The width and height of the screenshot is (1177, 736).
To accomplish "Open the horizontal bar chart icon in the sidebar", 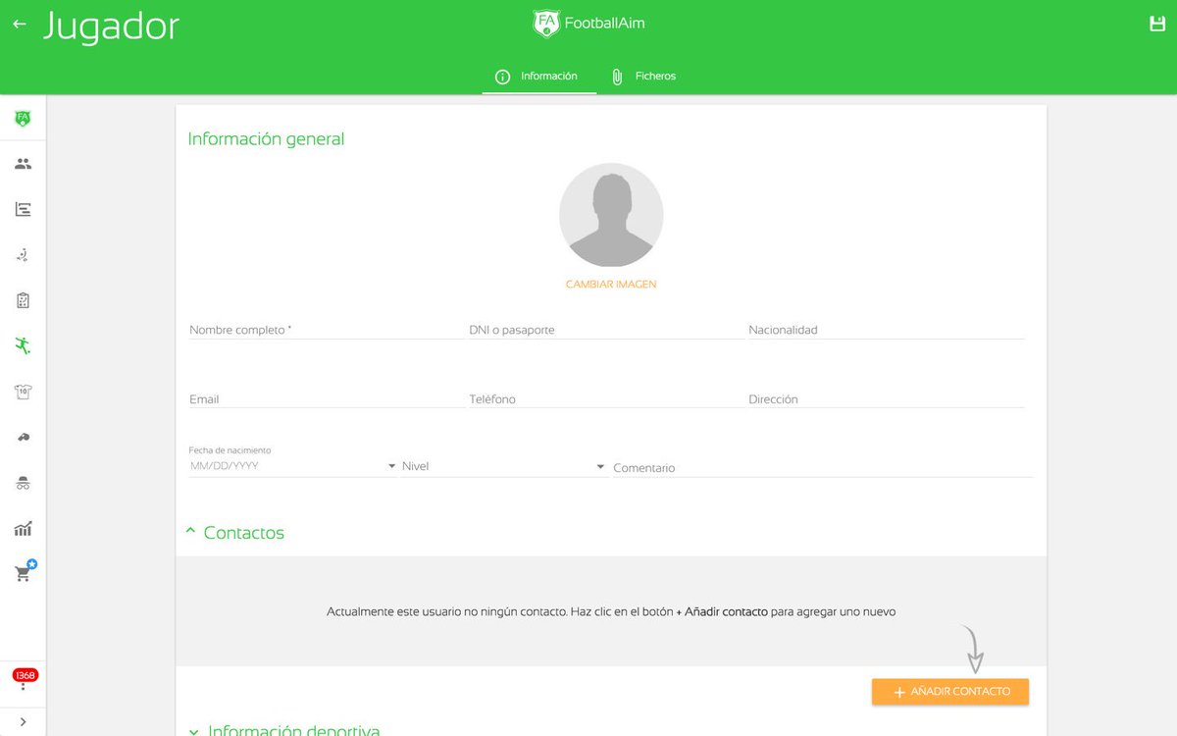I will 23,209.
